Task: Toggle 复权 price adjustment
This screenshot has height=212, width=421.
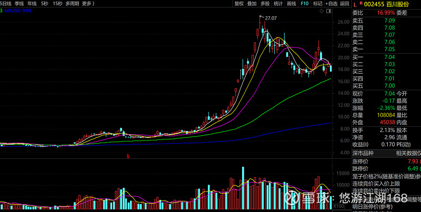Action: point(239,3)
